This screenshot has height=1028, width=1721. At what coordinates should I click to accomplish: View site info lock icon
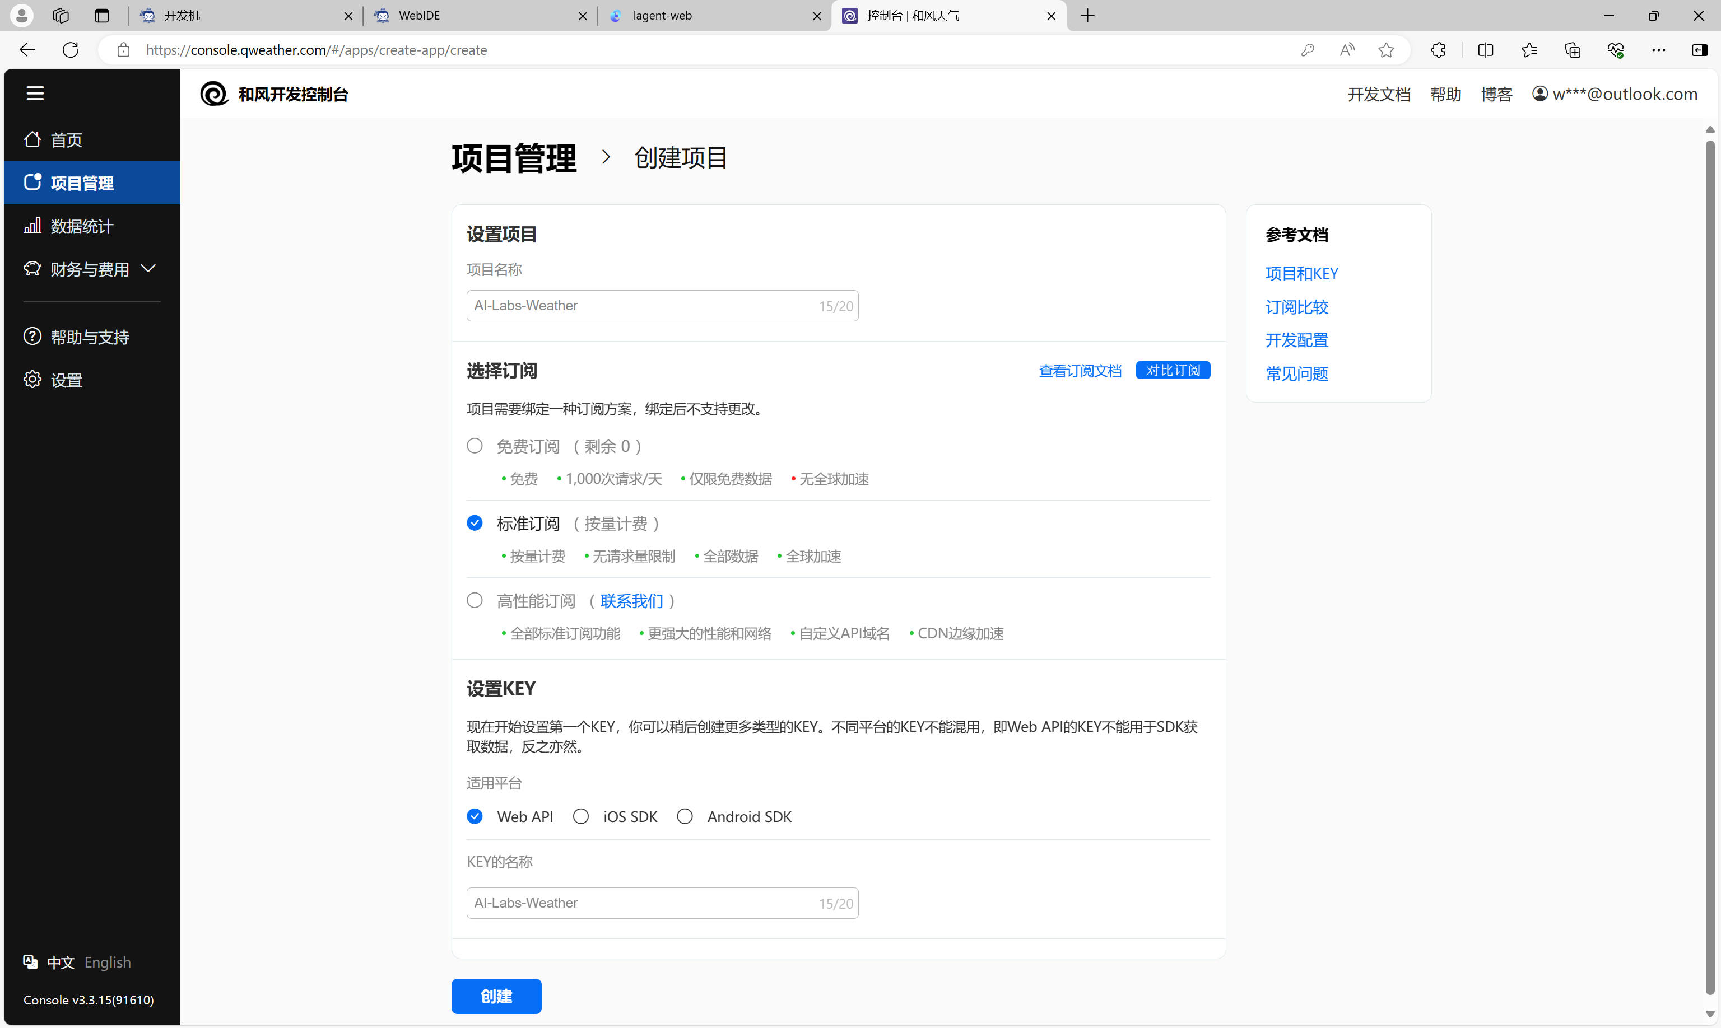pos(123,50)
